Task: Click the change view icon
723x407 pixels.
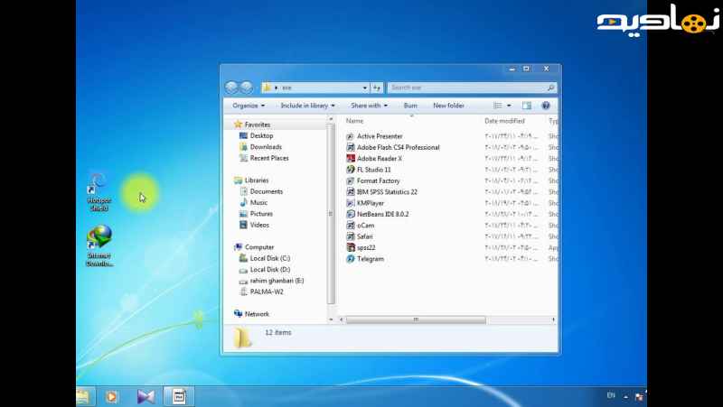Action: pyautogui.click(x=498, y=106)
